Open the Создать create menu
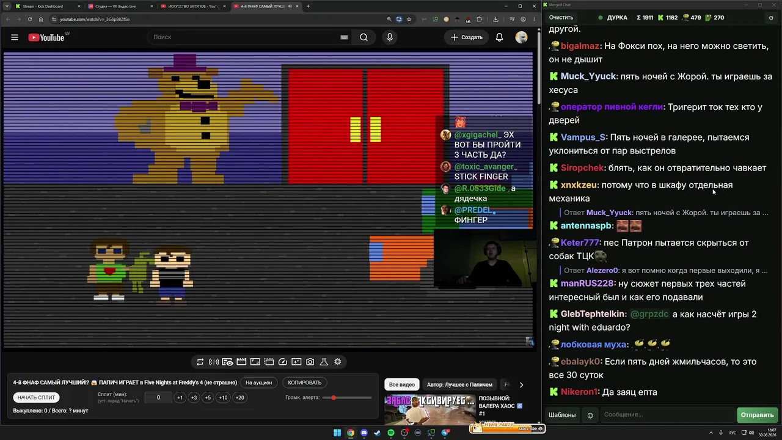The width and height of the screenshot is (782, 440). (x=467, y=37)
